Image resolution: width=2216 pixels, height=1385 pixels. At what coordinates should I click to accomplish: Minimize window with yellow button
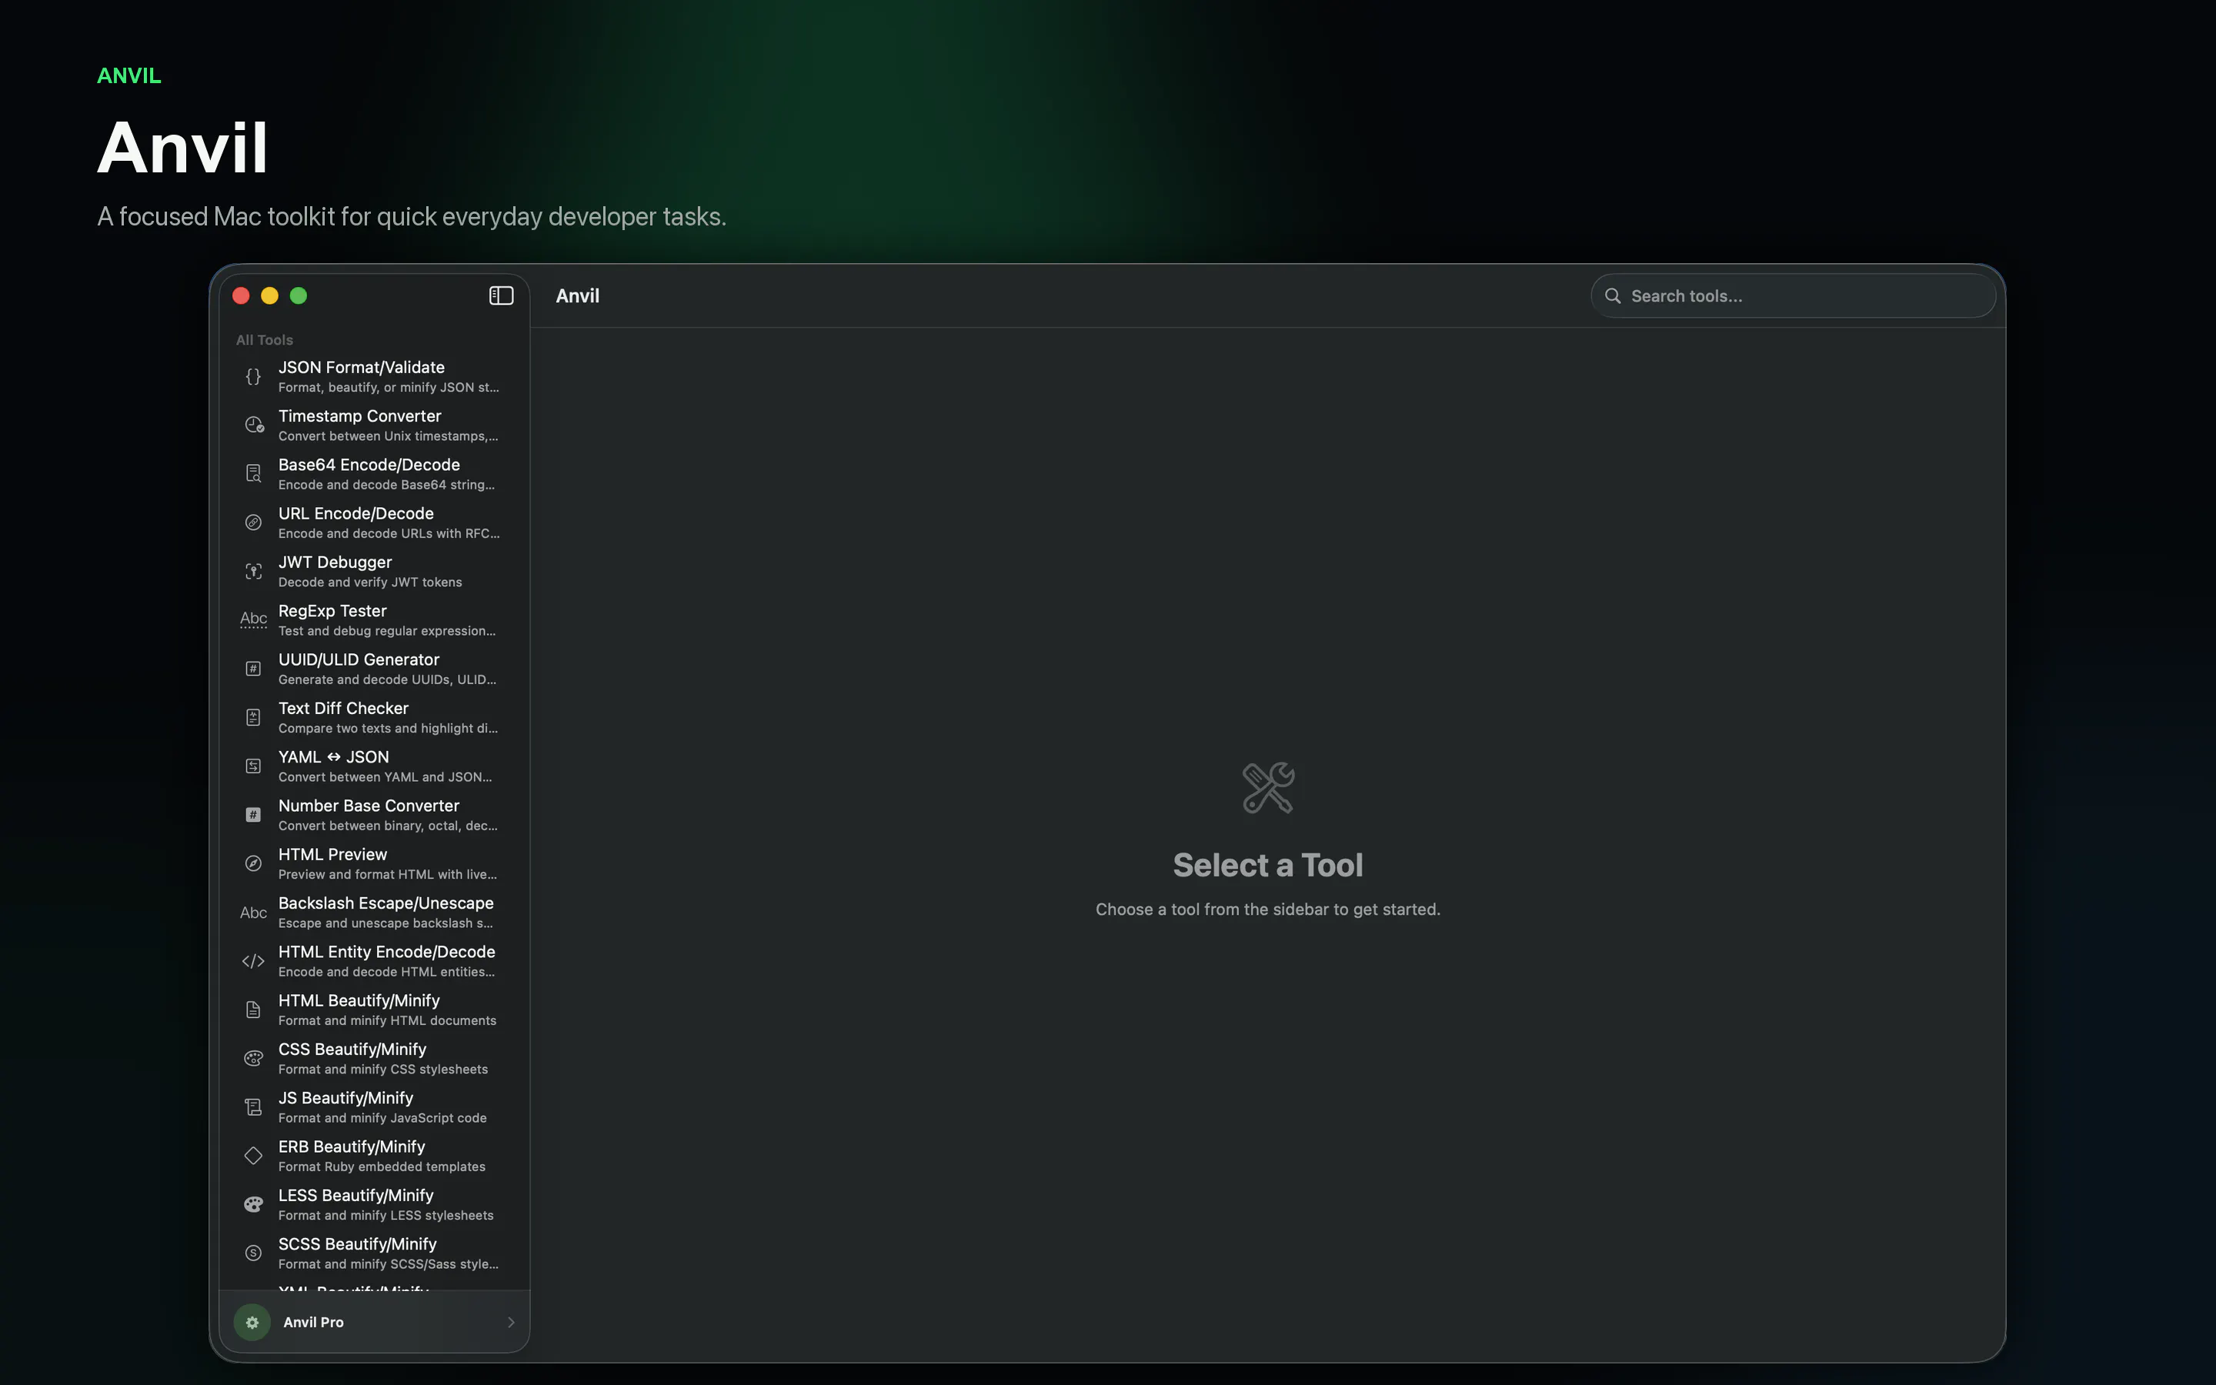tap(269, 296)
